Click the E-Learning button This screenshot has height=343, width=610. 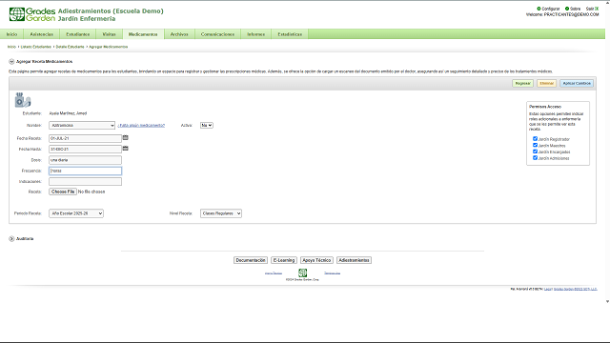tap(284, 260)
